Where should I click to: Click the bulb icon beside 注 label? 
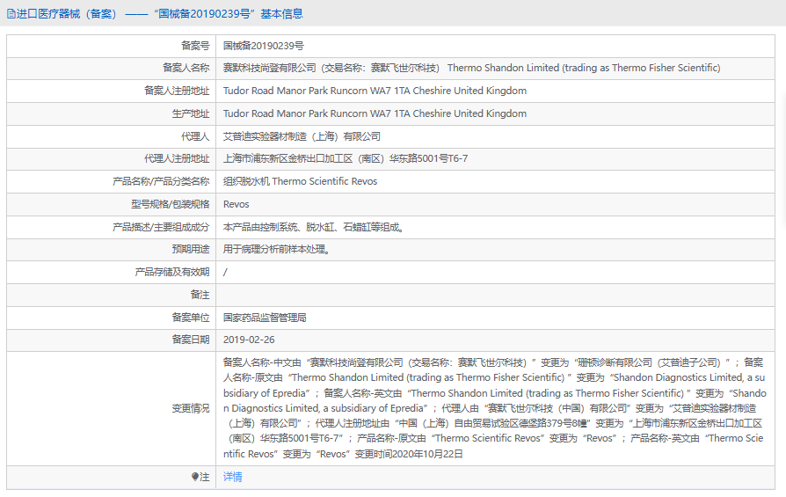(x=195, y=477)
